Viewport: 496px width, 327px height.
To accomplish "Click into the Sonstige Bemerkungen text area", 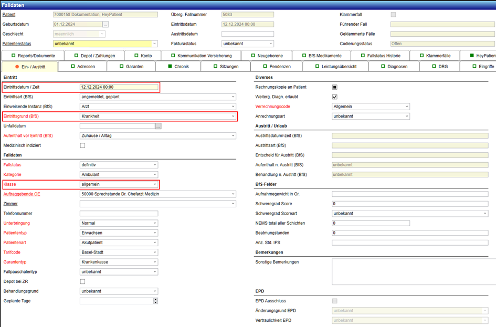I will click(x=409, y=271).
